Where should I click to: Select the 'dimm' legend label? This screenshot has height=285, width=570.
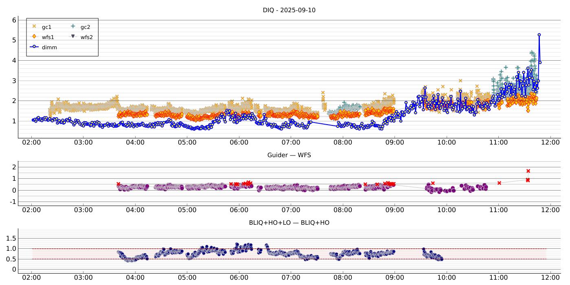[x=49, y=47]
